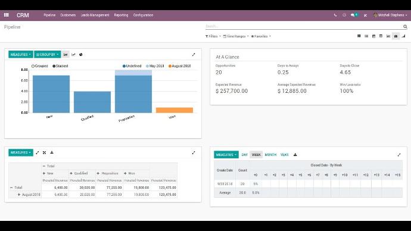Expand the bar chart to fullscreen
Screen dimensions: 411x231
[194, 55]
